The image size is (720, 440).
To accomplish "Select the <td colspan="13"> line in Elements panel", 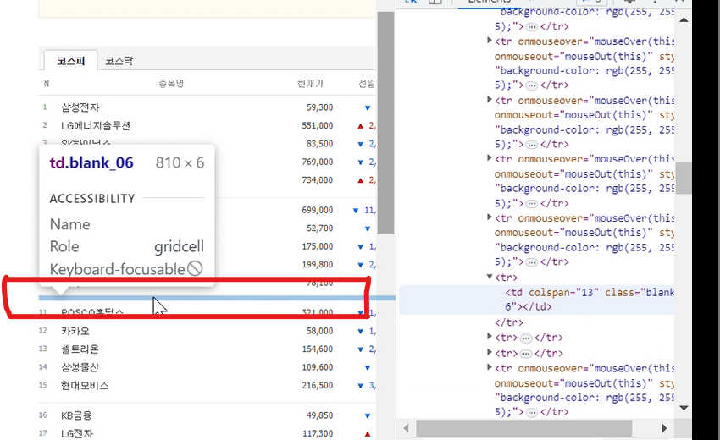I will (x=536, y=300).
